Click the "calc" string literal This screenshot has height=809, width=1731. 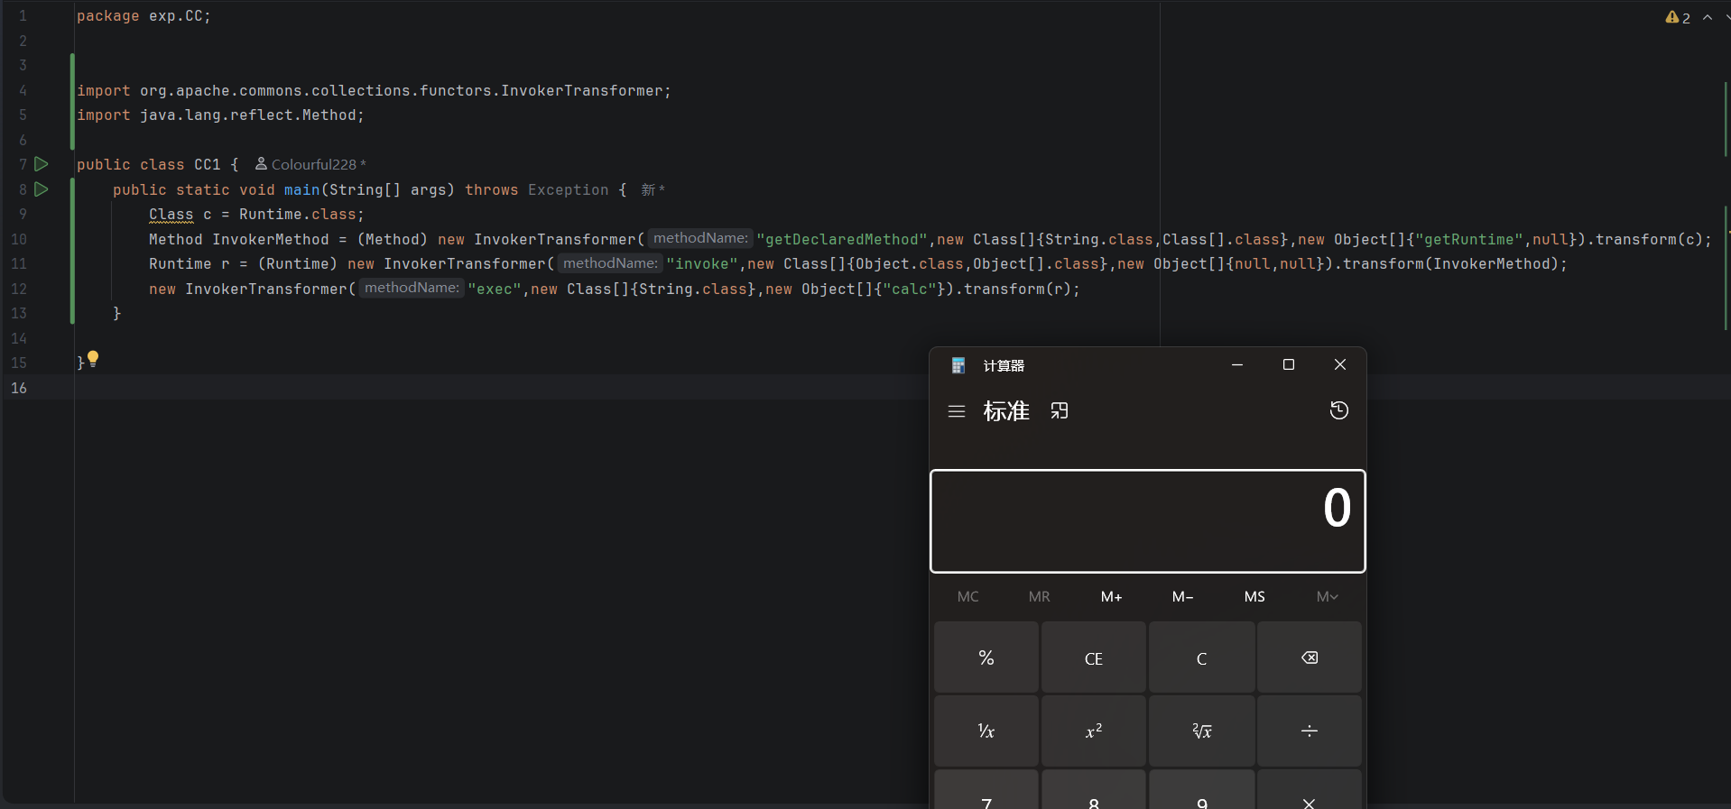pyautogui.click(x=910, y=289)
